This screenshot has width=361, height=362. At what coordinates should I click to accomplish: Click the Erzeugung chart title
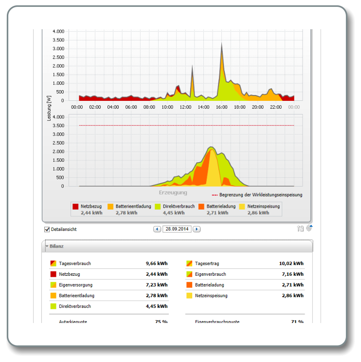point(173,192)
